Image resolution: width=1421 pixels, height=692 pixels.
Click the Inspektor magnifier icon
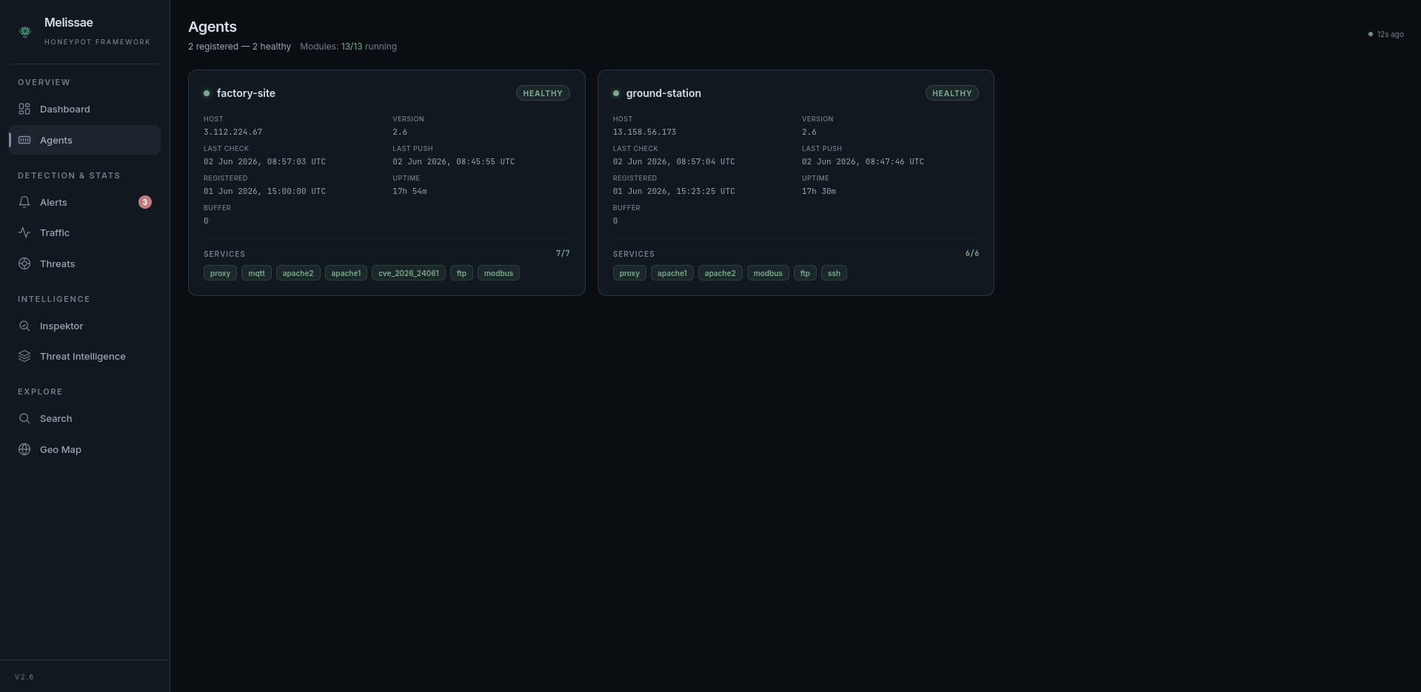point(24,326)
